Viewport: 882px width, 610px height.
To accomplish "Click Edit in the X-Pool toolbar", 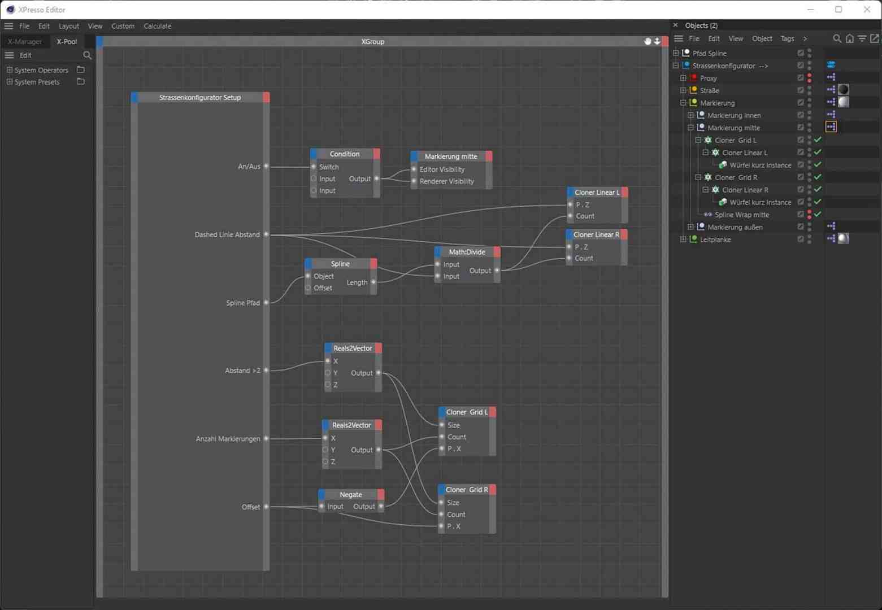I will pyautogui.click(x=25, y=55).
